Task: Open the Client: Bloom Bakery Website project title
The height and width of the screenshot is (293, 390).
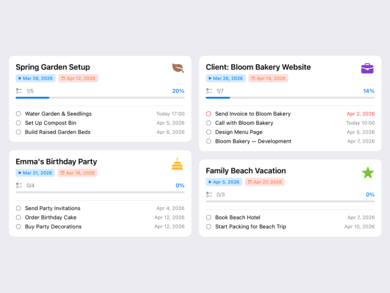Action: point(258,67)
